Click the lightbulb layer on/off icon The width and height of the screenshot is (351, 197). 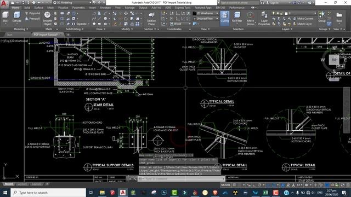[x=273, y=13]
